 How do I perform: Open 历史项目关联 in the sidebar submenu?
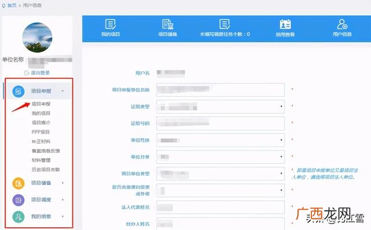(46, 170)
